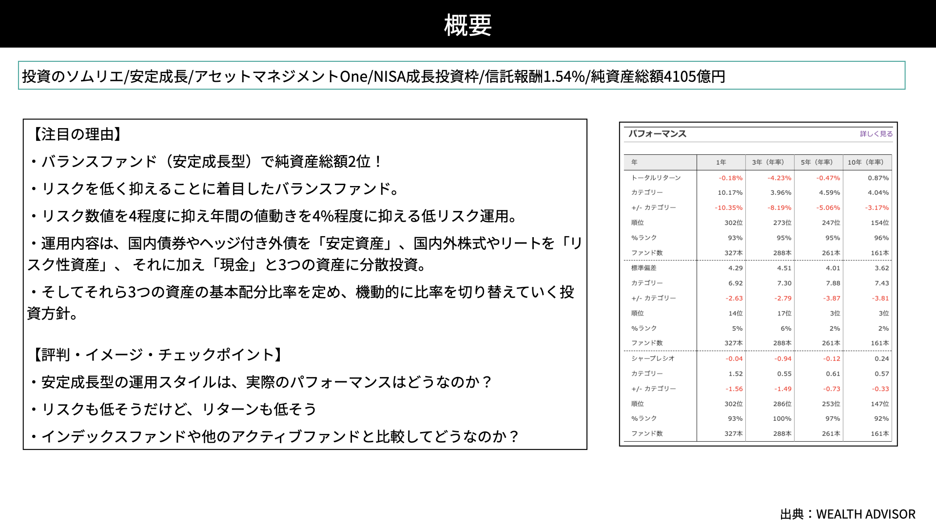Click the 1年 column header
This screenshot has height=526, width=936.
click(721, 162)
